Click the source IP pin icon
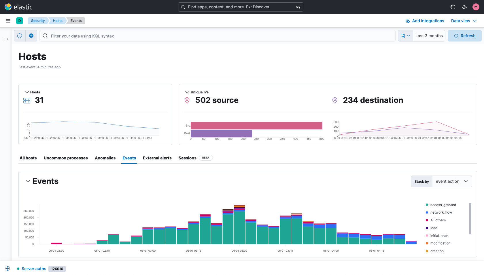484x275 pixels. click(x=187, y=100)
